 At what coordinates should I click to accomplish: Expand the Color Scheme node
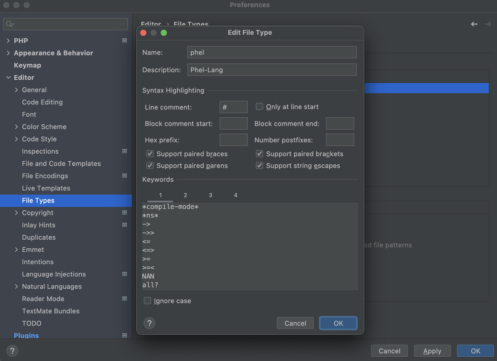coord(16,126)
